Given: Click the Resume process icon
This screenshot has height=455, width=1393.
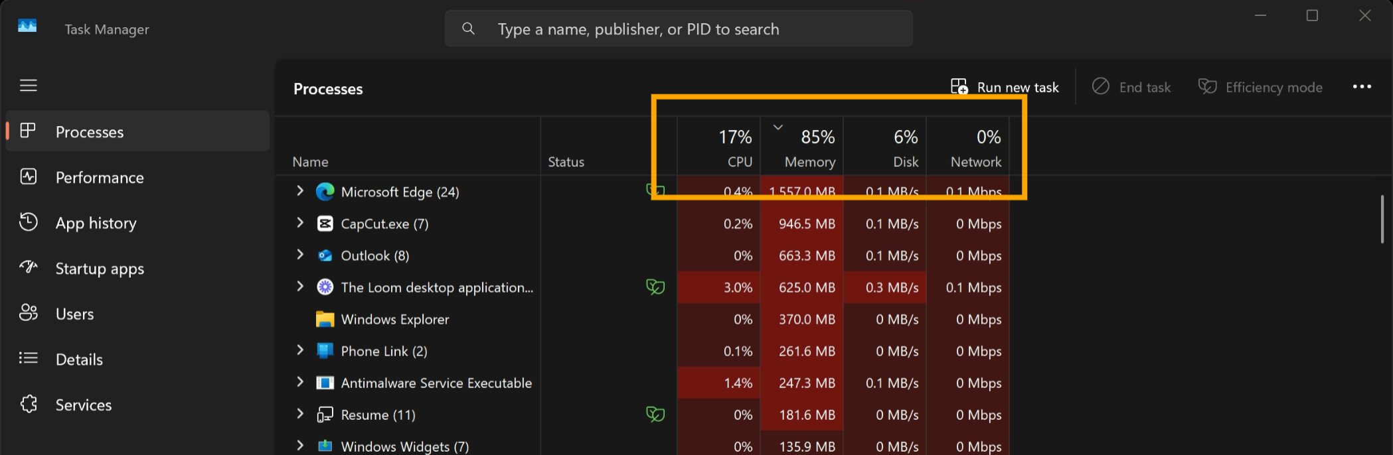Looking at the screenshot, I should [325, 415].
